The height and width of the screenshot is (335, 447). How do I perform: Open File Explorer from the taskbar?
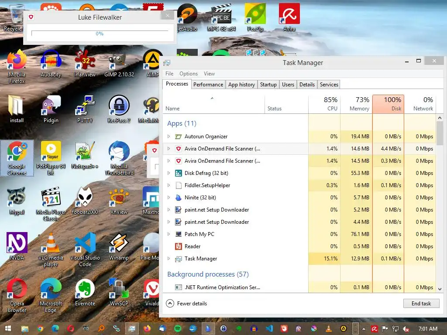[24, 328]
